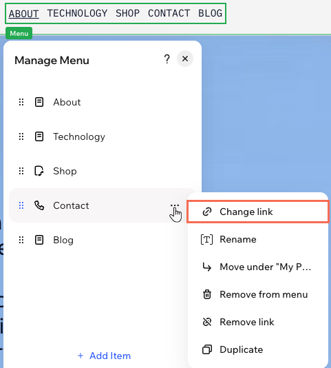Image resolution: width=331 pixels, height=368 pixels.
Task: Select Move under "My P…" option
Action: pos(258,267)
